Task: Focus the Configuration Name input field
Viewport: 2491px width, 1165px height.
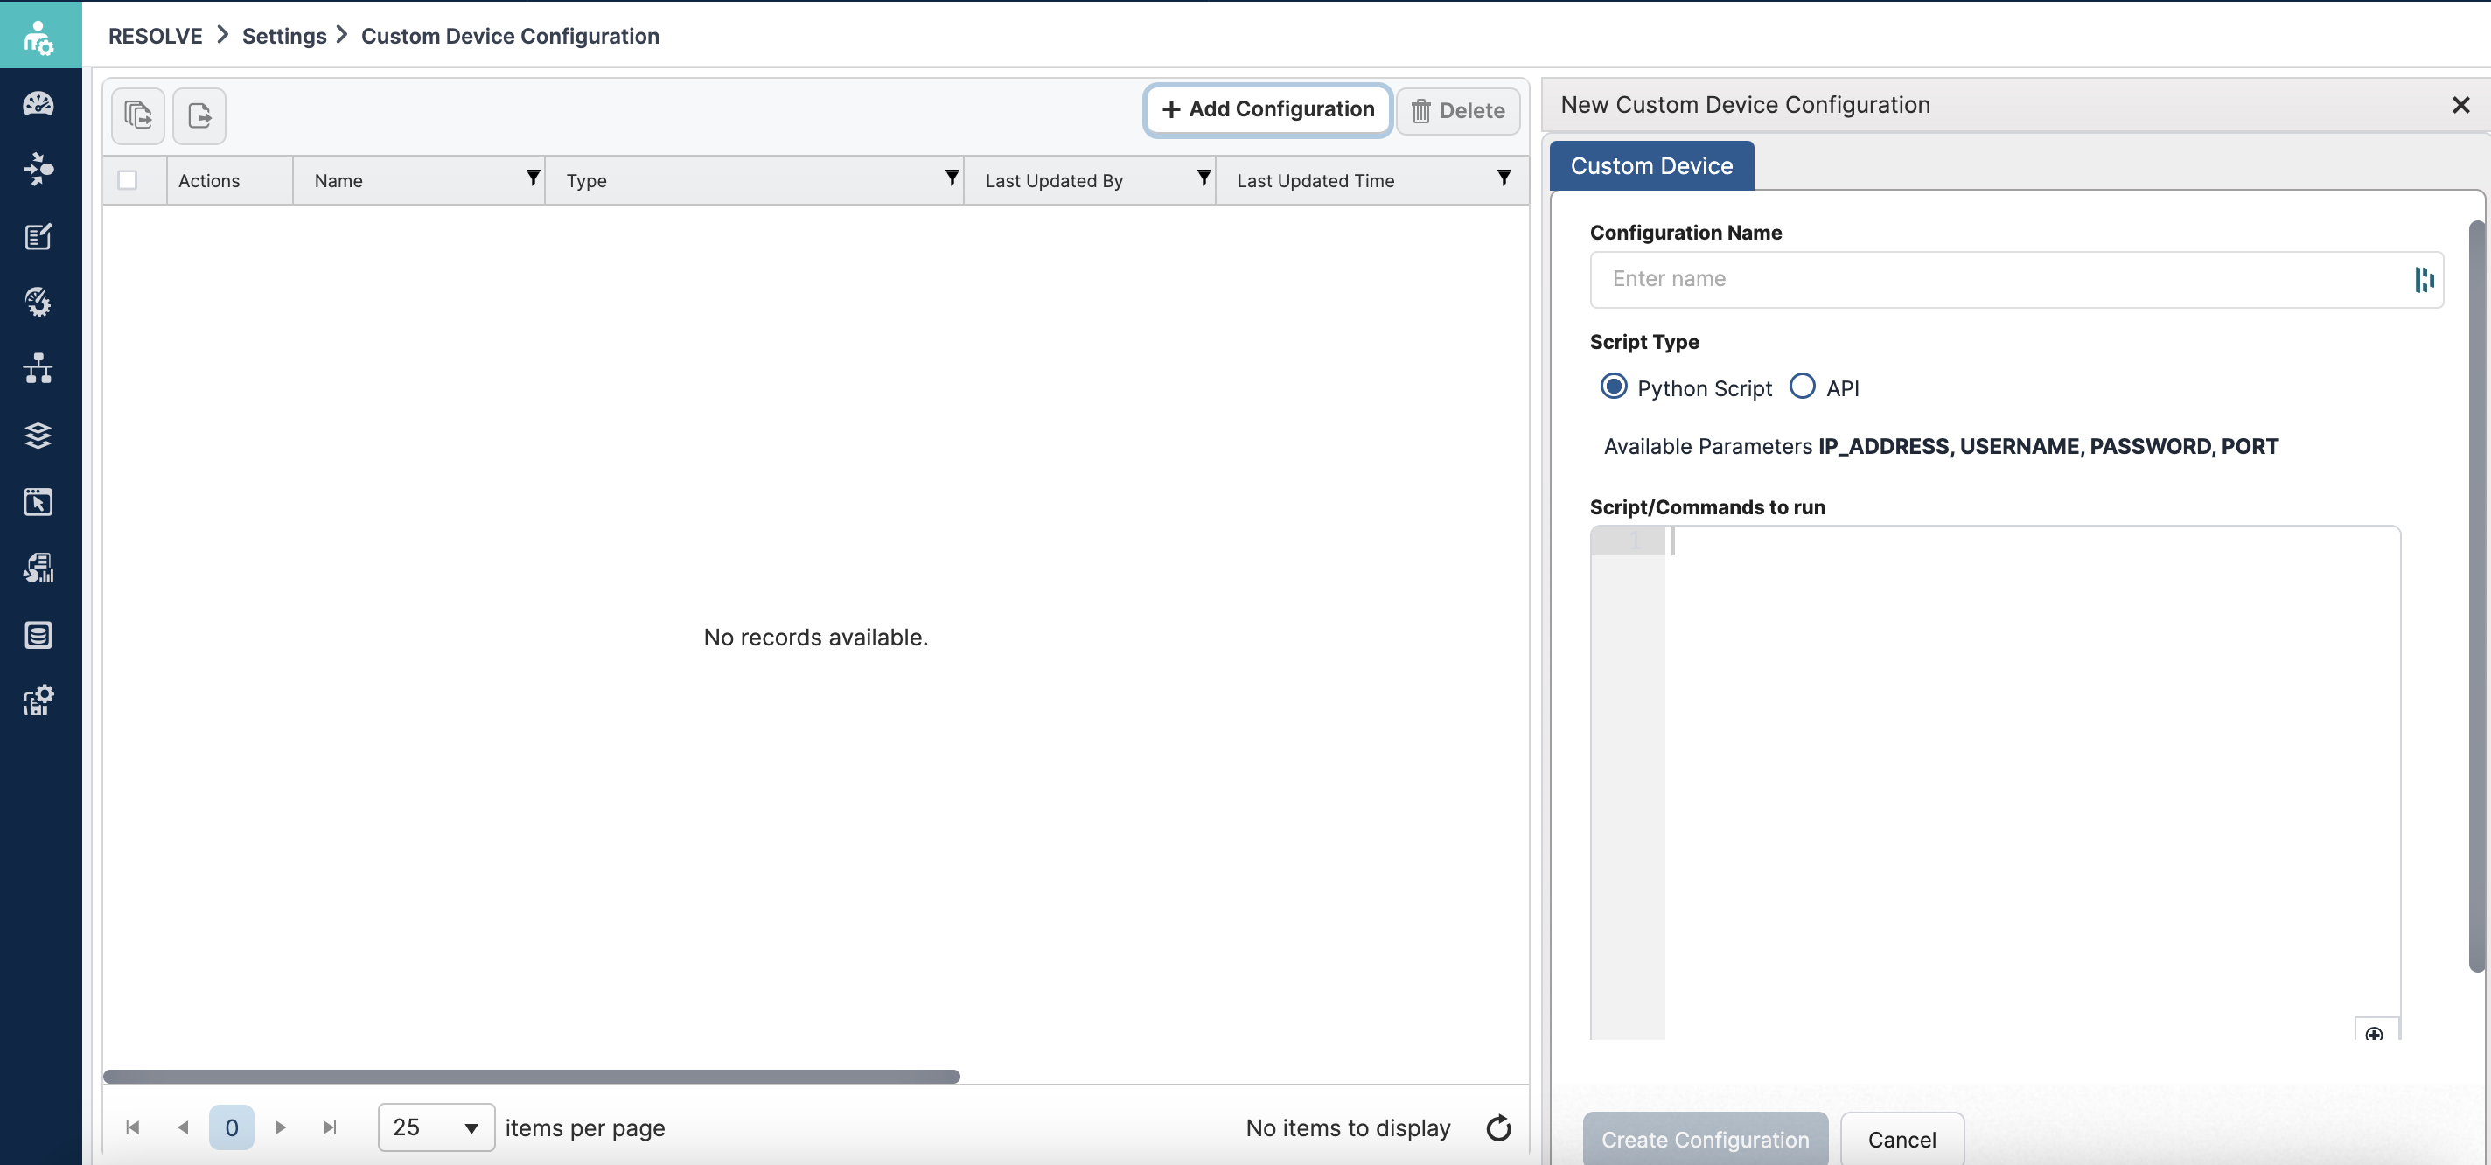Action: point(2016,279)
